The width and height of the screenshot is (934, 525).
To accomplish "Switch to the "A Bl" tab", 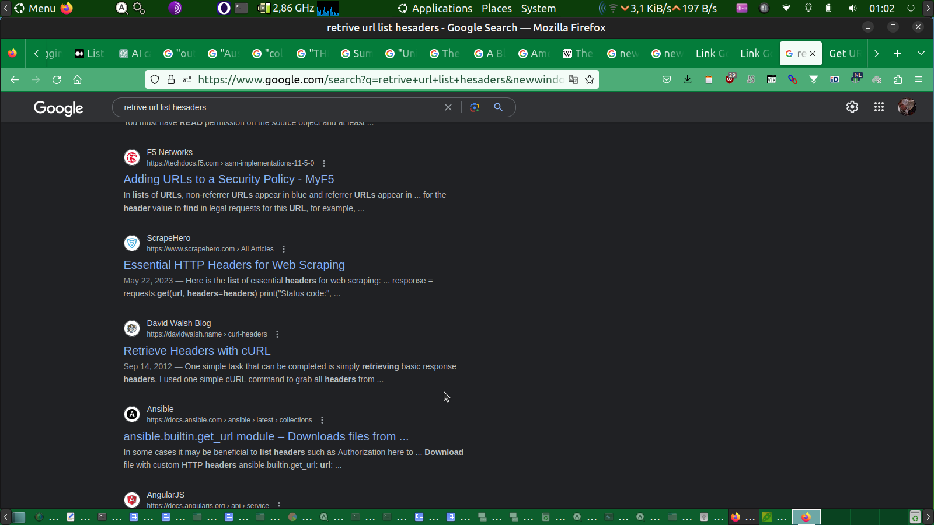I will pyautogui.click(x=489, y=53).
